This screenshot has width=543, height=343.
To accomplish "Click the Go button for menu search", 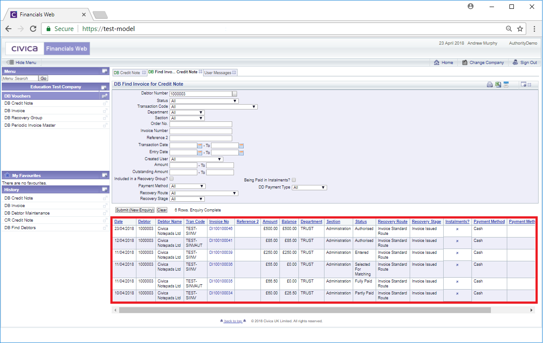I will coord(44,79).
